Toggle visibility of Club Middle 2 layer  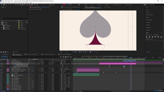(x=1, y=78)
